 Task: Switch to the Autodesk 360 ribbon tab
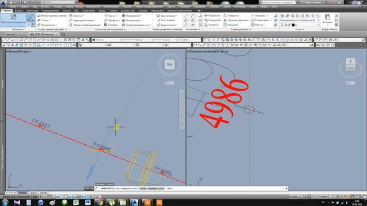(127, 11)
